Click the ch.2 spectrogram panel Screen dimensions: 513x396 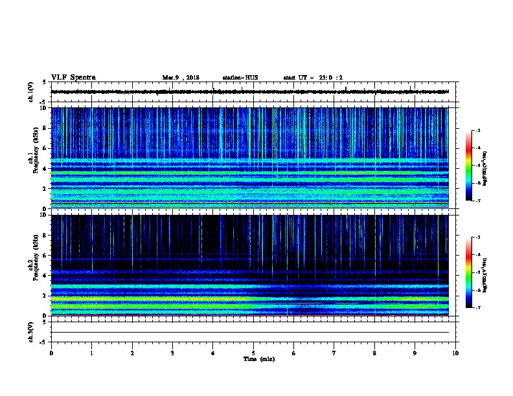(249, 265)
